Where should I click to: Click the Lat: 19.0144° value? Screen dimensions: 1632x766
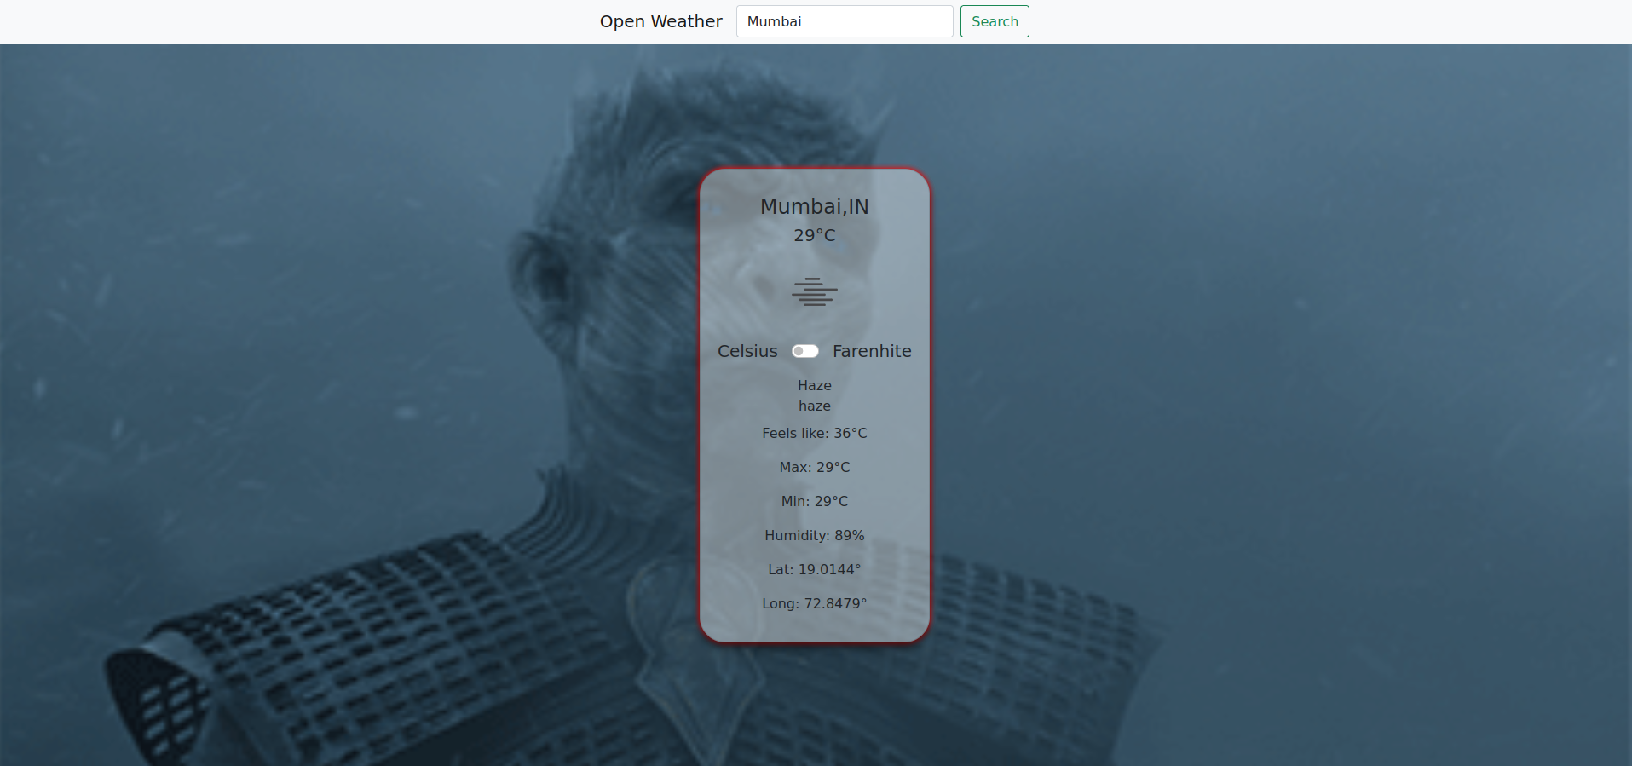point(814,569)
